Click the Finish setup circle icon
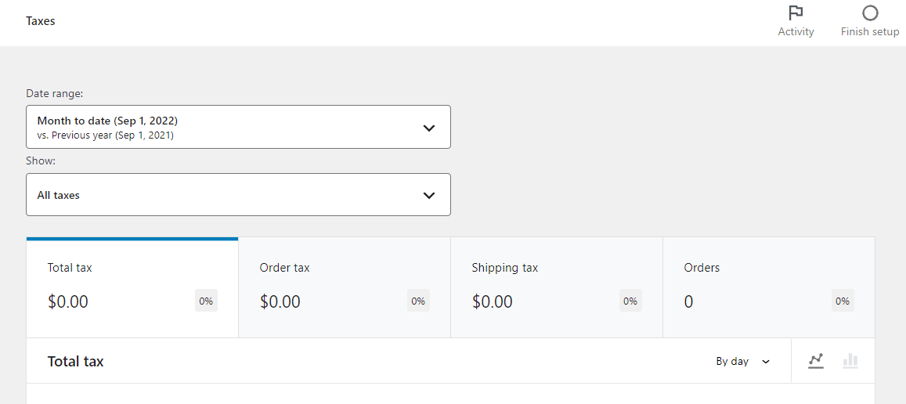 click(x=870, y=13)
